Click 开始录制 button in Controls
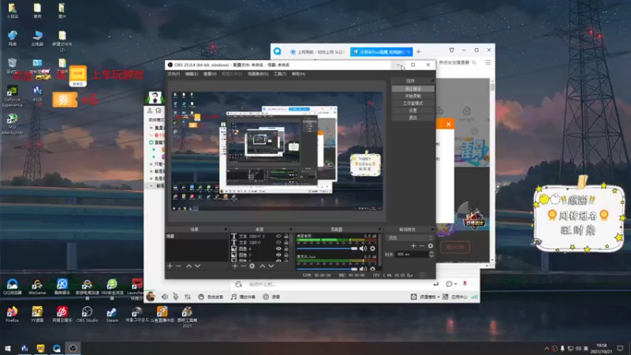631x355 pixels. click(x=413, y=95)
